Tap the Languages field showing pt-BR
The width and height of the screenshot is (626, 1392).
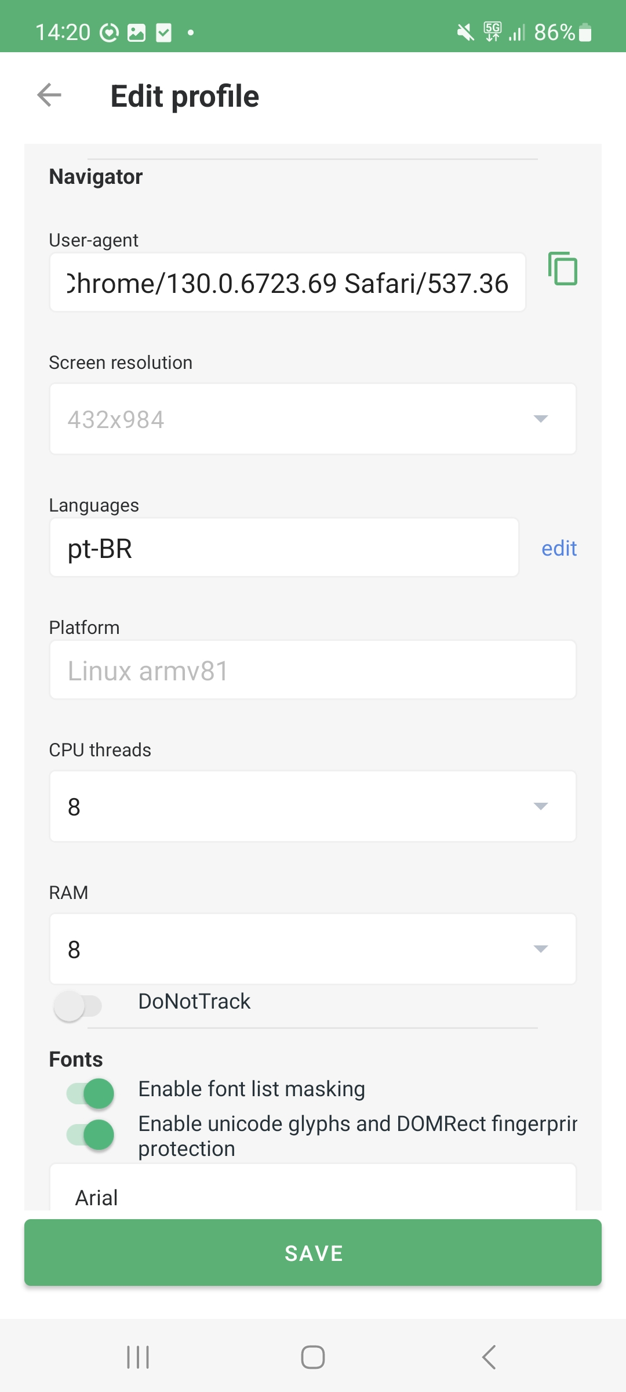284,548
